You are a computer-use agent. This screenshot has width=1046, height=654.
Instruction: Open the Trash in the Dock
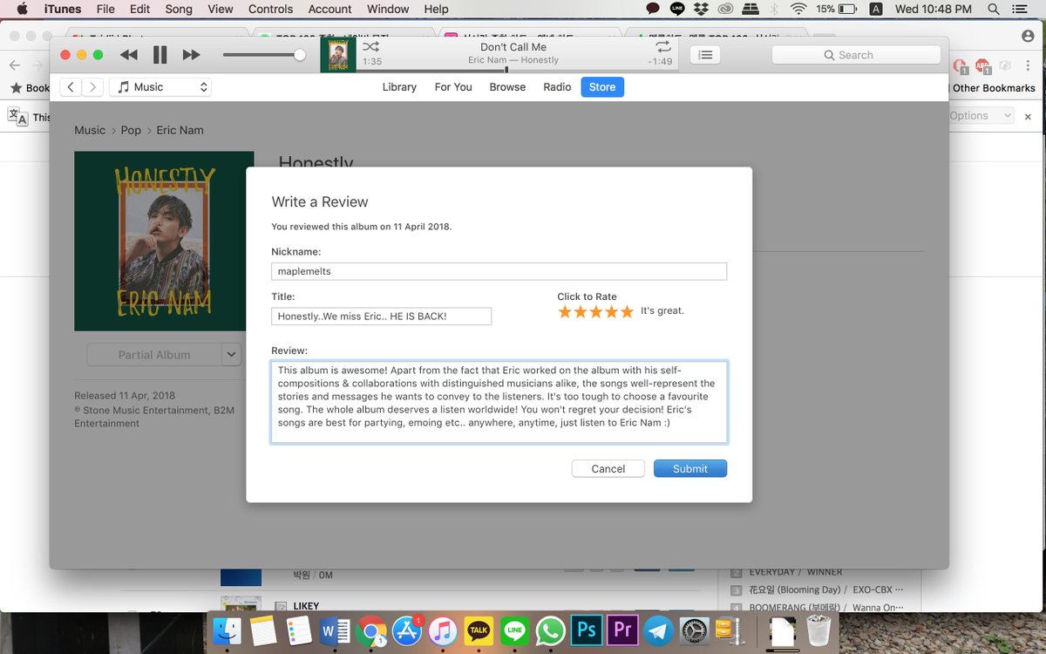818,630
